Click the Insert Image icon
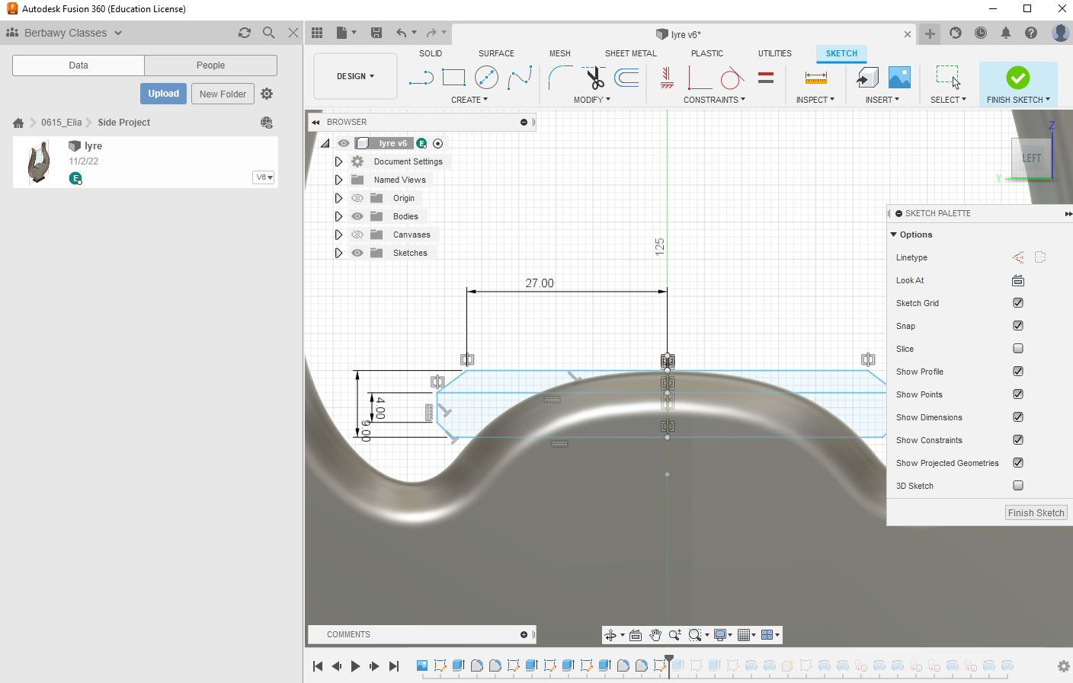The image size is (1073, 683). (899, 78)
